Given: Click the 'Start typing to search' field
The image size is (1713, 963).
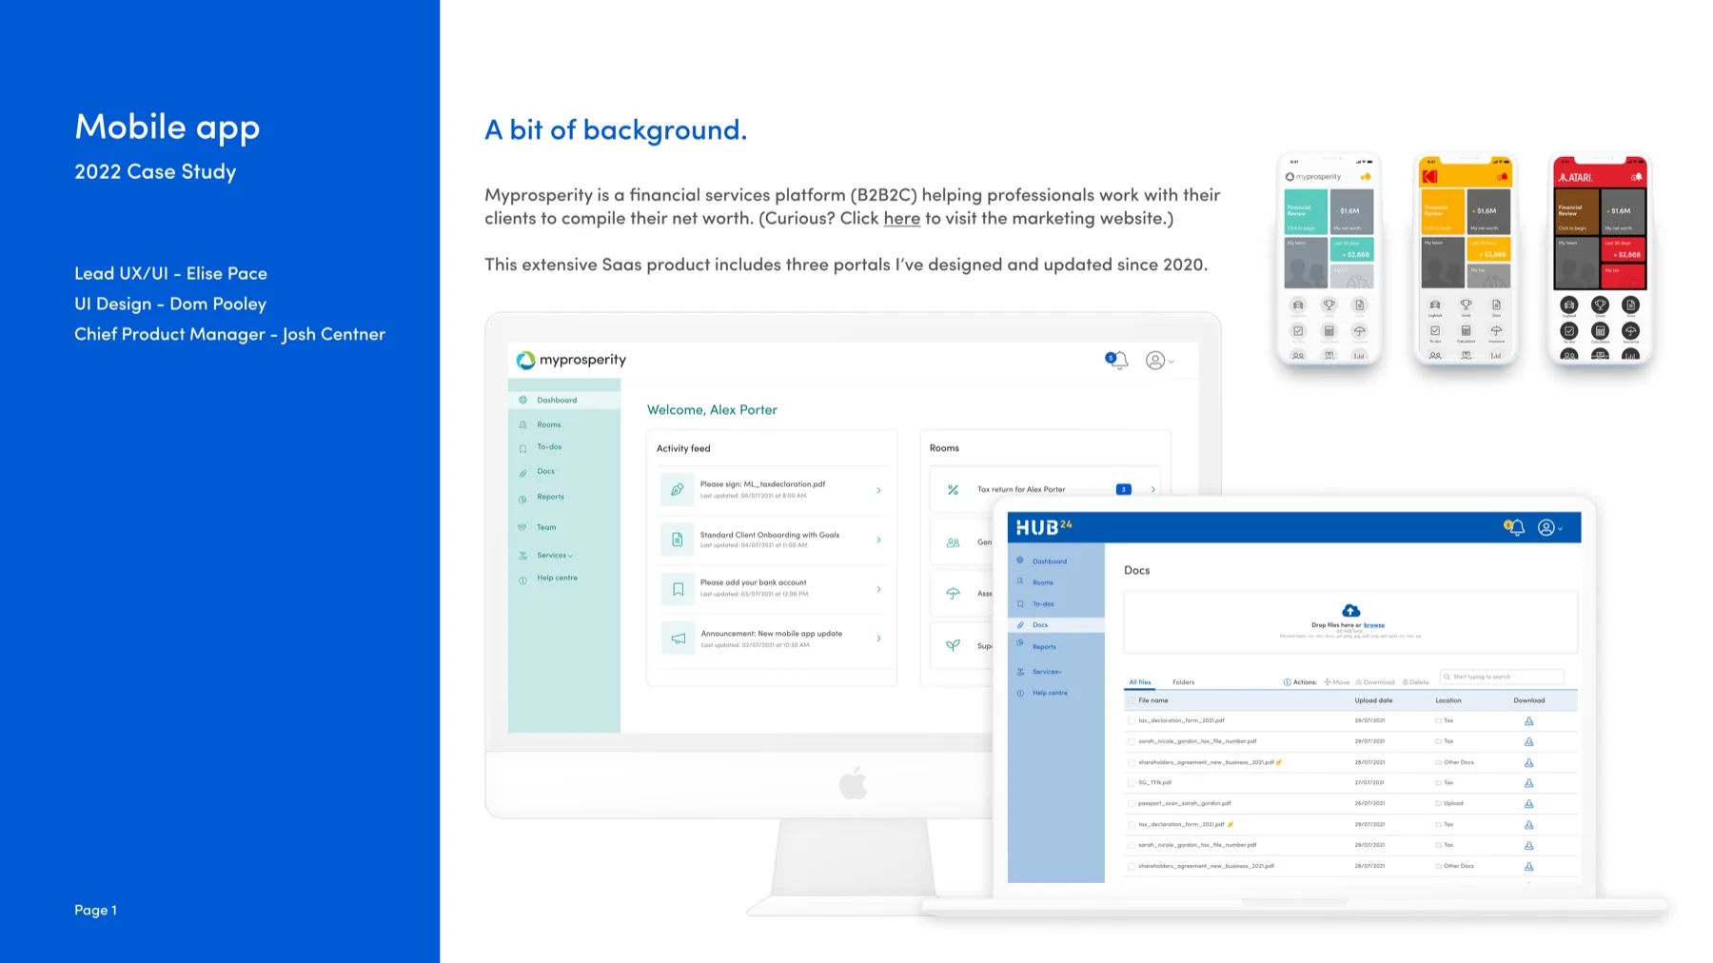Looking at the screenshot, I should pos(1502,677).
